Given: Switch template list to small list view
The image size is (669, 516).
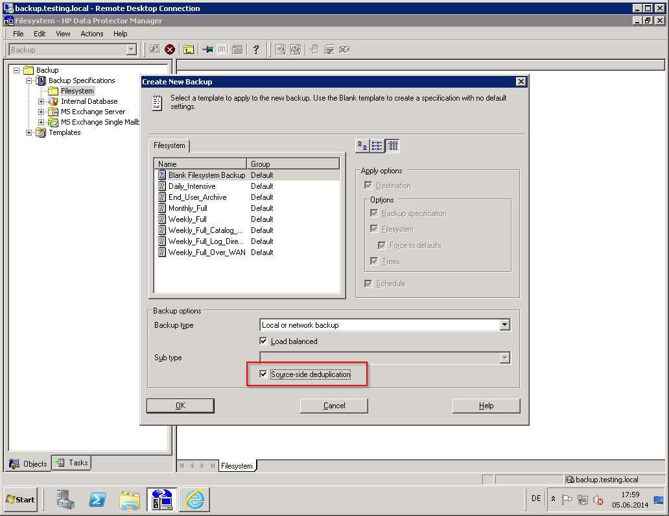Looking at the screenshot, I should pyautogui.click(x=377, y=146).
